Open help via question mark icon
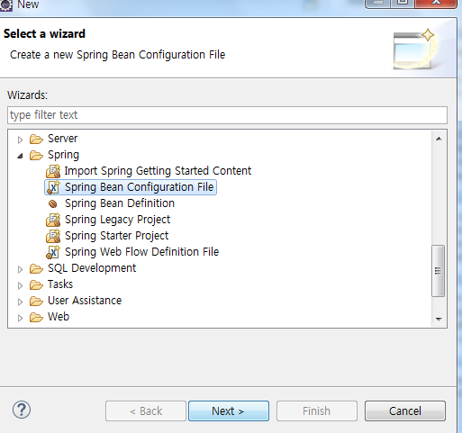462x433 pixels. tap(22, 410)
